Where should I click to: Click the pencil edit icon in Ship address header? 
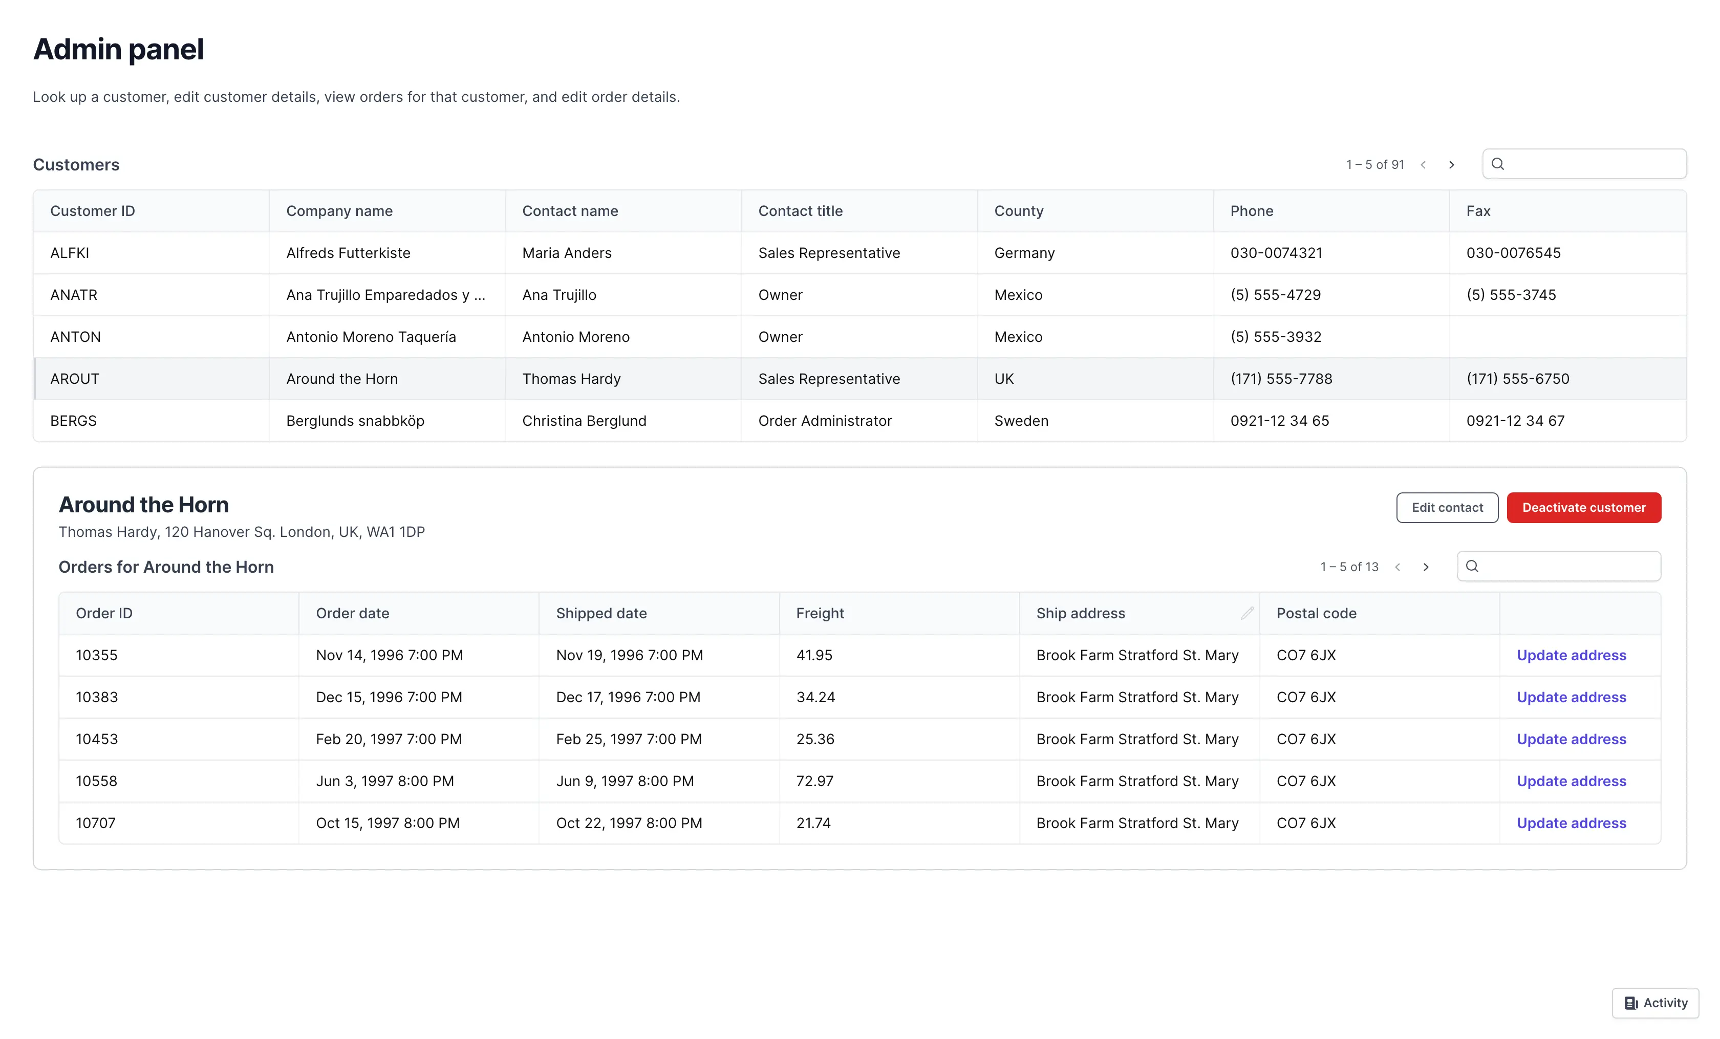pos(1246,613)
